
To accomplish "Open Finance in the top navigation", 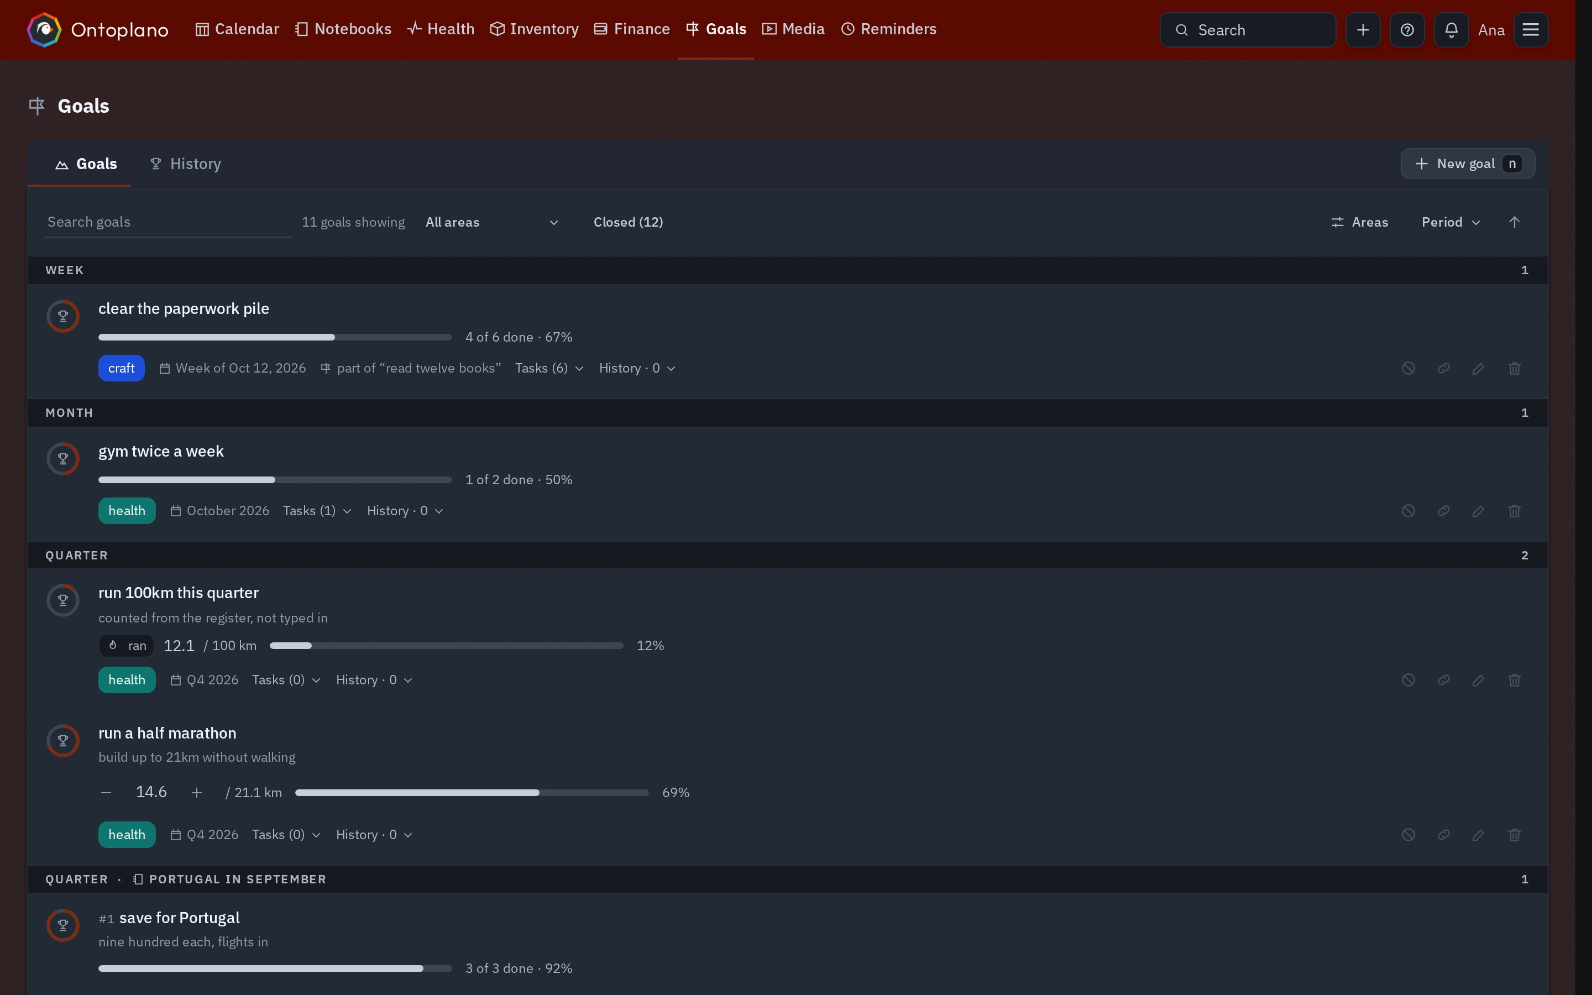I will click(x=631, y=29).
